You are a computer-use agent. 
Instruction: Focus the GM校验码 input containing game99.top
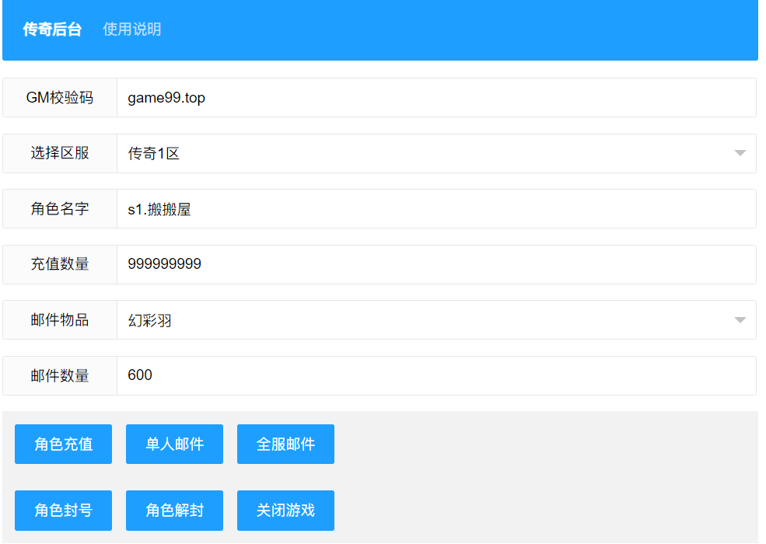(x=435, y=98)
